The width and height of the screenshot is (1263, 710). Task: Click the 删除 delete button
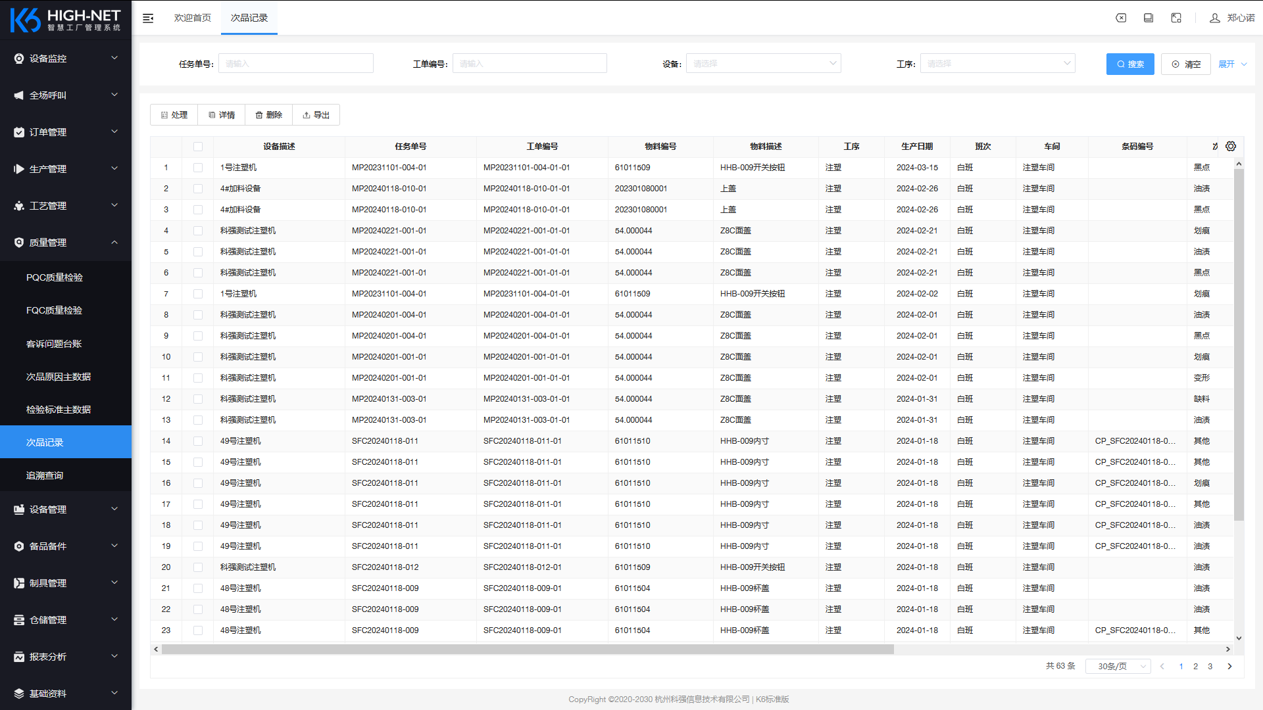tap(268, 115)
